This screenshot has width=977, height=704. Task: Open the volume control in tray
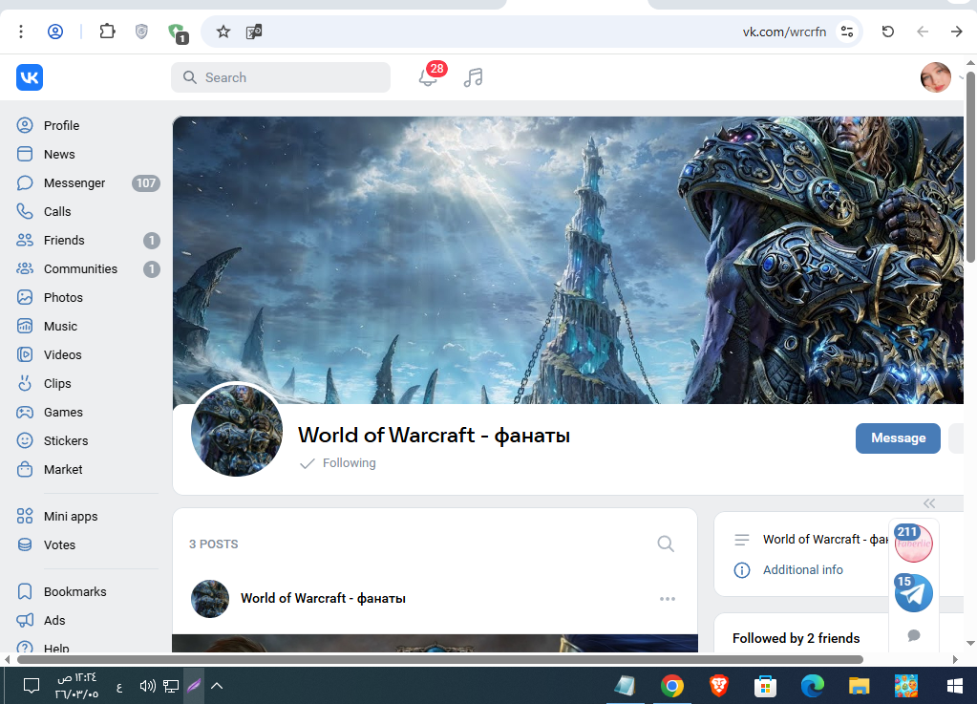148,686
